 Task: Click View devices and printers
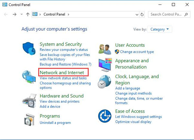(x=59, y=101)
